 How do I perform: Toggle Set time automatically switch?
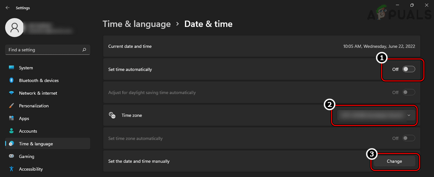[x=408, y=69]
